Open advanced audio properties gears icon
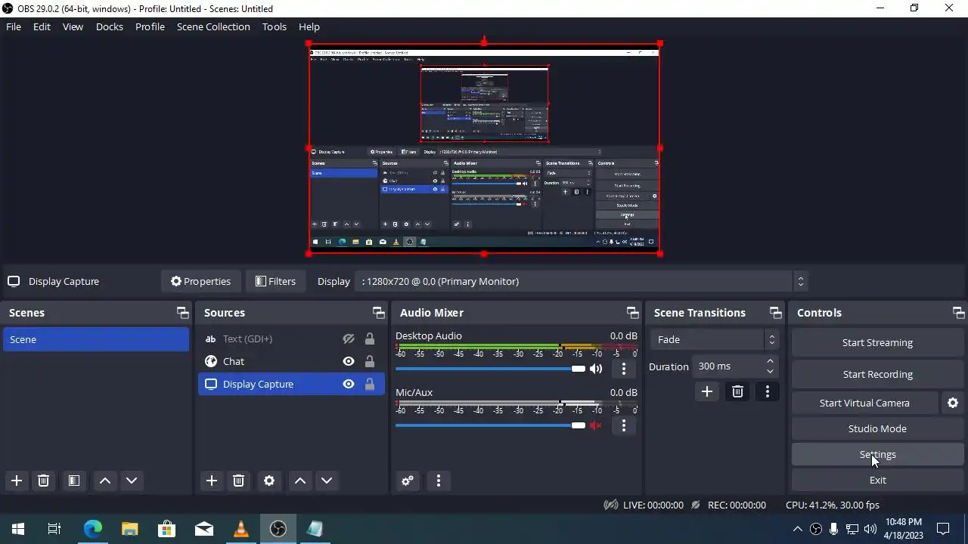 coord(408,481)
